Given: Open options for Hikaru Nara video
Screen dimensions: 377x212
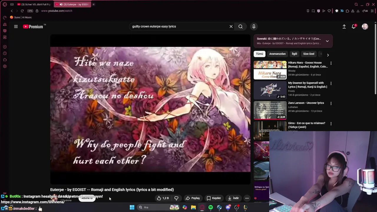Looking at the screenshot, I should click(x=331, y=63).
